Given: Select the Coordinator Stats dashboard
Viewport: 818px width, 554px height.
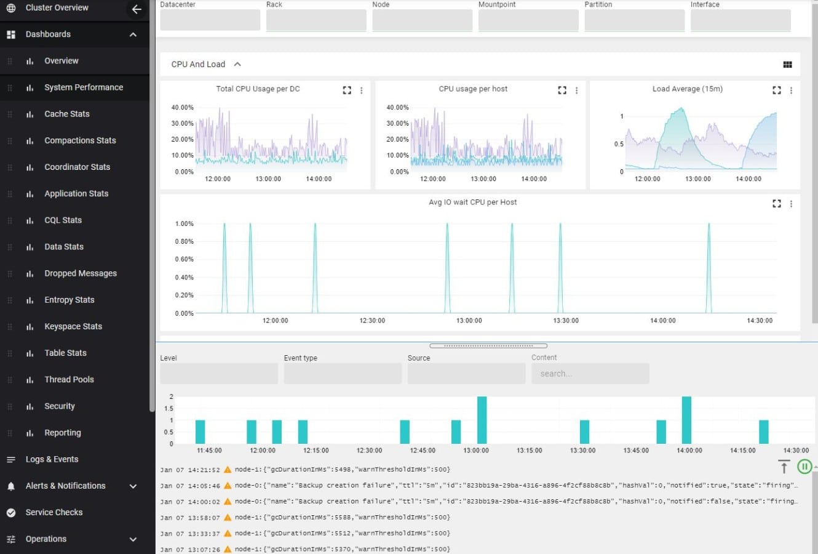Looking at the screenshot, I should pyautogui.click(x=76, y=167).
